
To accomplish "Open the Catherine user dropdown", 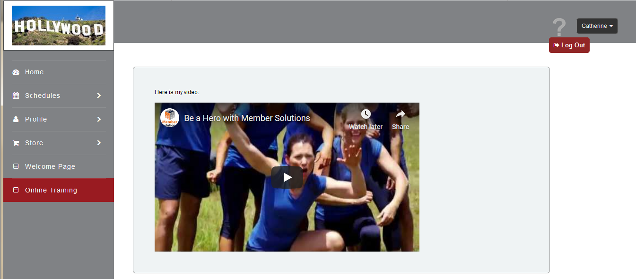I will [x=597, y=26].
